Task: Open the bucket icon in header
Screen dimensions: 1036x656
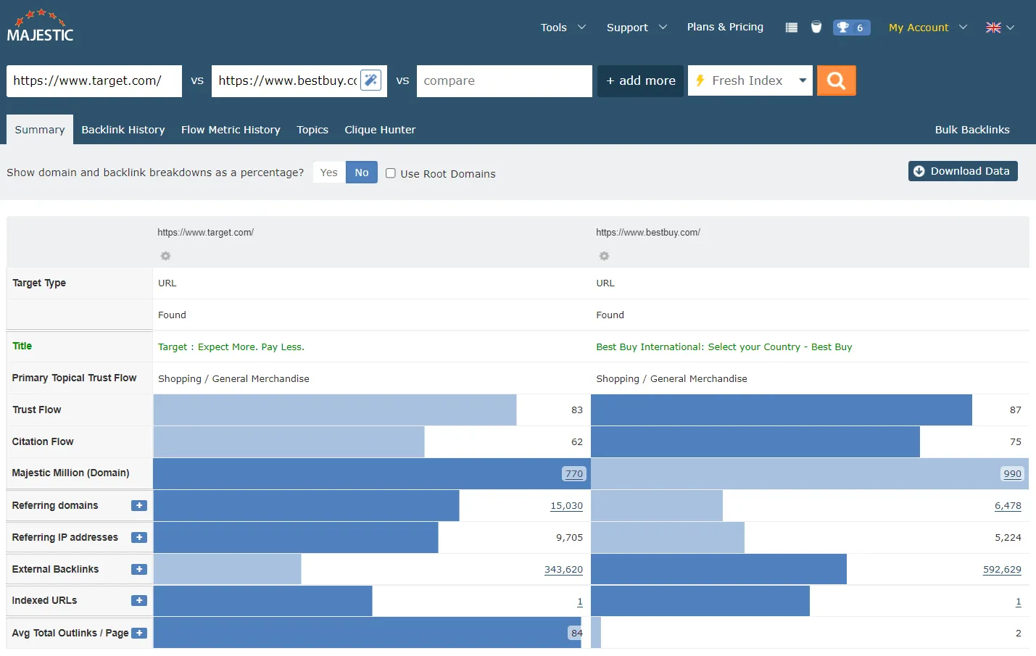Action: click(816, 28)
